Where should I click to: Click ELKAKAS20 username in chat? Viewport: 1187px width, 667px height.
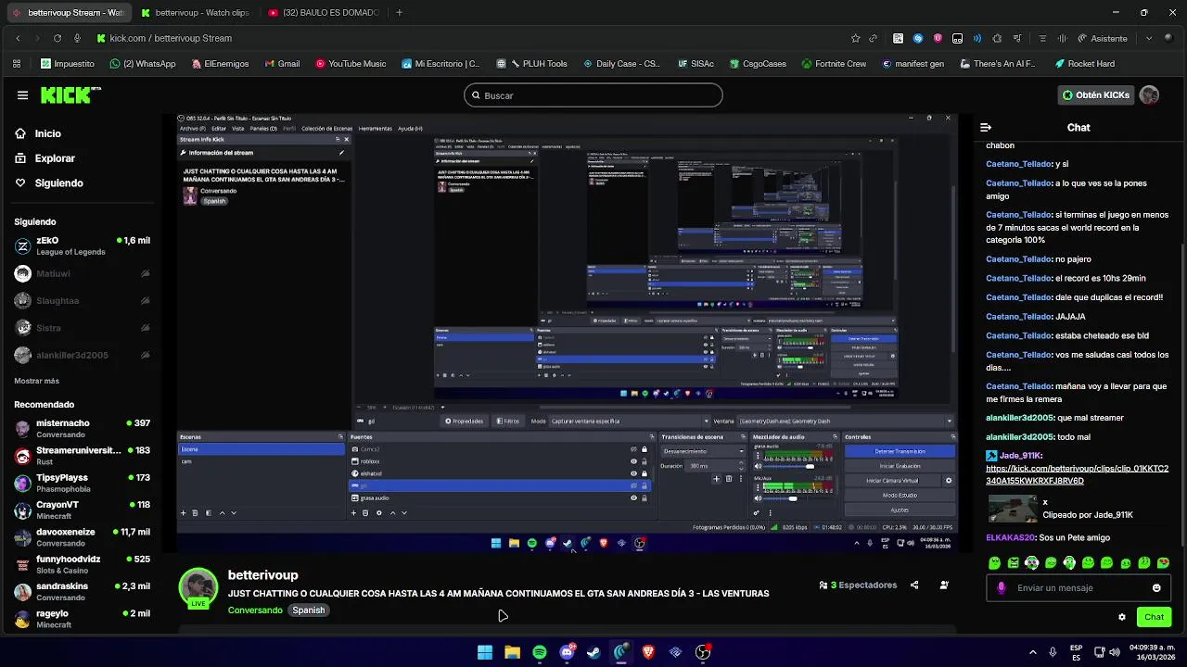pos(1010,538)
